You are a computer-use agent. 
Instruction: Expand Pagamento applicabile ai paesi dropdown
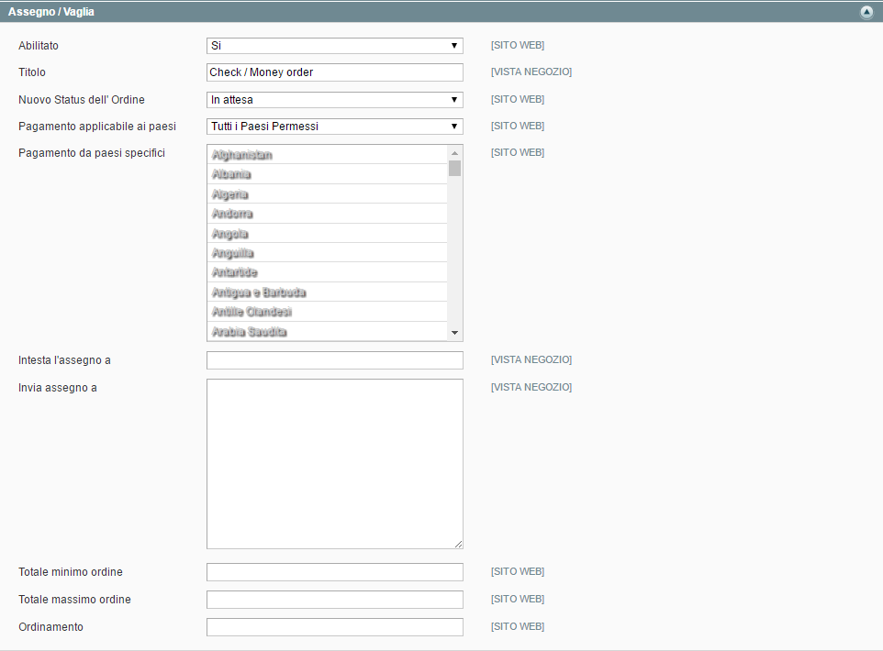point(334,127)
